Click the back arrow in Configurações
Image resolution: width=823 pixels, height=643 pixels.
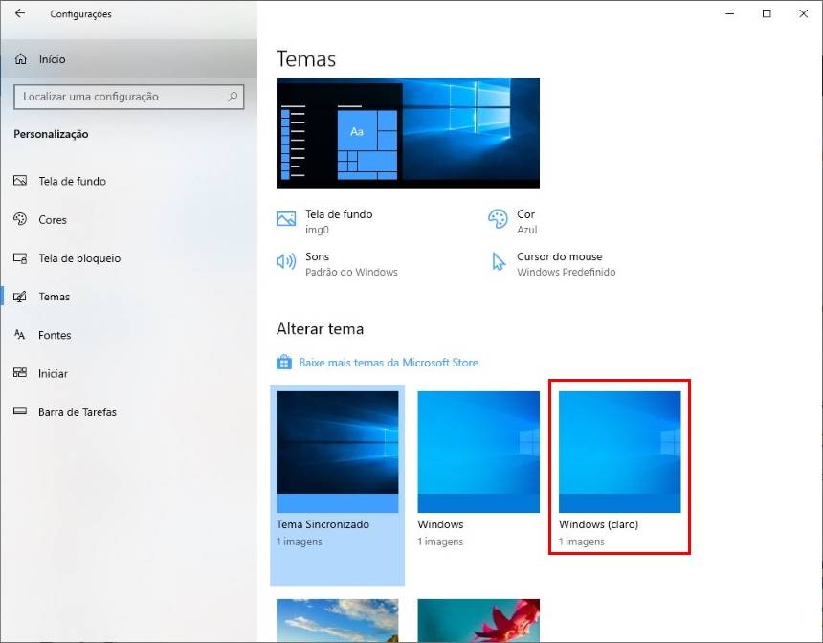(x=20, y=13)
